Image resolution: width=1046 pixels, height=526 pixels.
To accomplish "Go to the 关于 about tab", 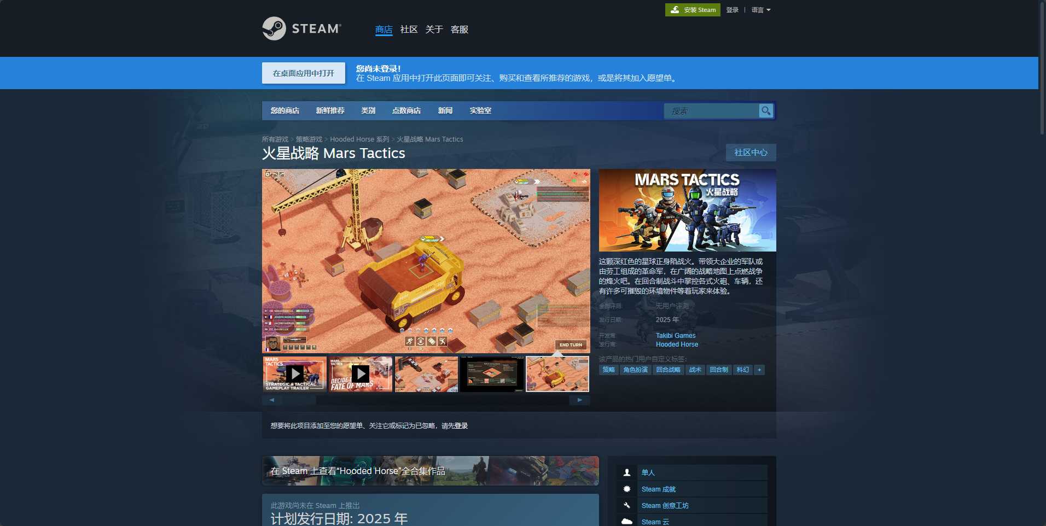I will [x=434, y=30].
